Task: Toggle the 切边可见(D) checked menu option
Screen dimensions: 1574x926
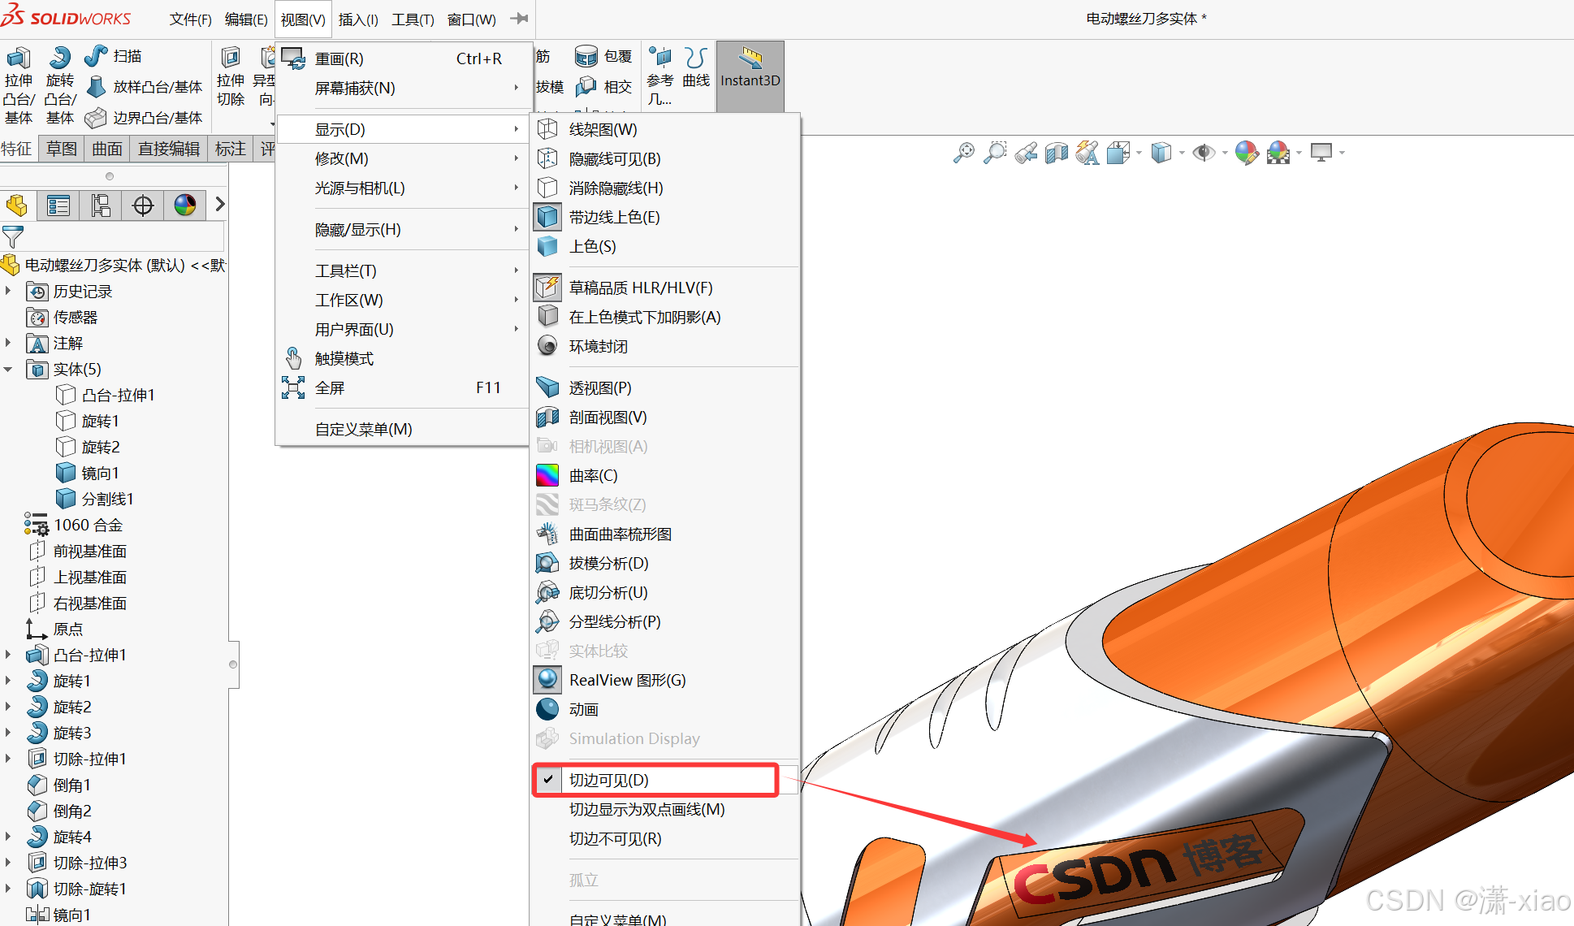Action: (609, 780)
